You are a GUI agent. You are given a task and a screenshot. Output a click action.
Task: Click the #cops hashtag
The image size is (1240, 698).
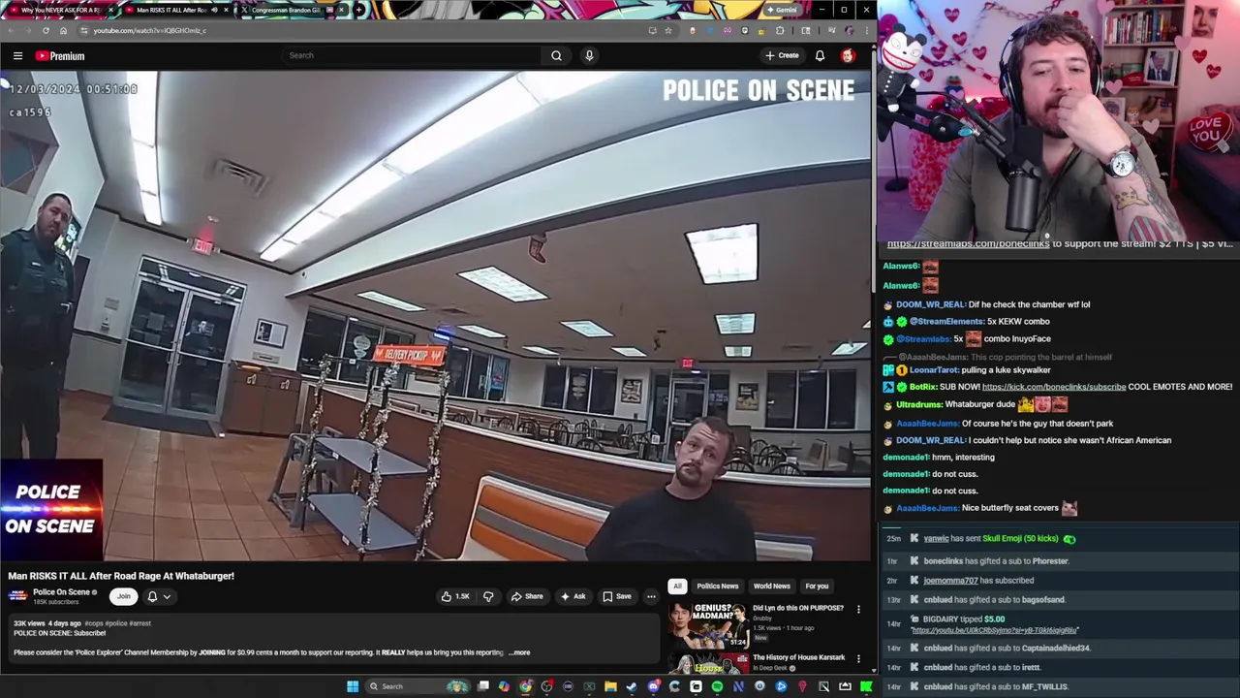point(94,623)
